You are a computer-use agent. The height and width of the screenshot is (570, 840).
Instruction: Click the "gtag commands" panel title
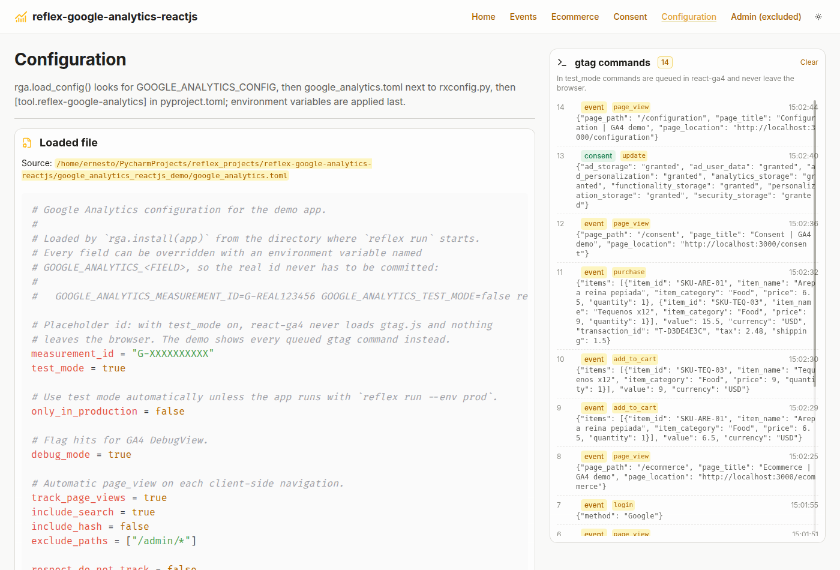(x=612, y=62)
